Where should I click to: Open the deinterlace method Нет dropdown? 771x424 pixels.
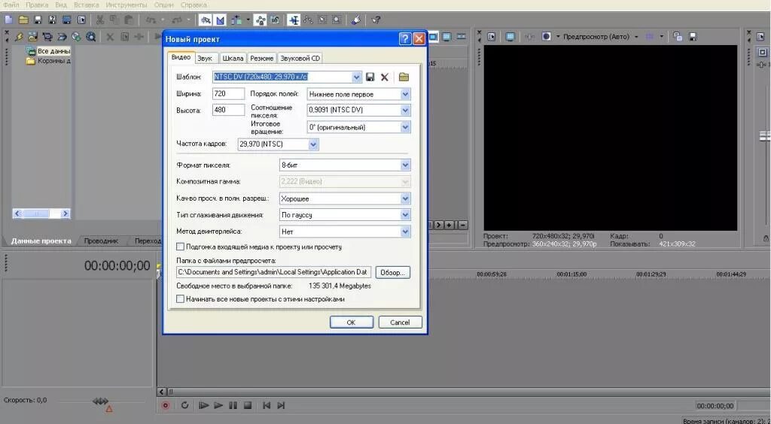click(405, 232)
